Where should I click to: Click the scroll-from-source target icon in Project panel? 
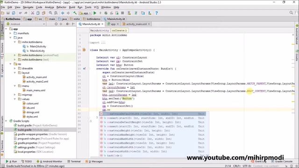click(x=56, y=24)
